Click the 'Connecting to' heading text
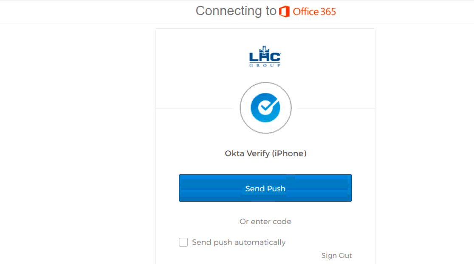This screenshot has height=264, width=474. point(236,11)
